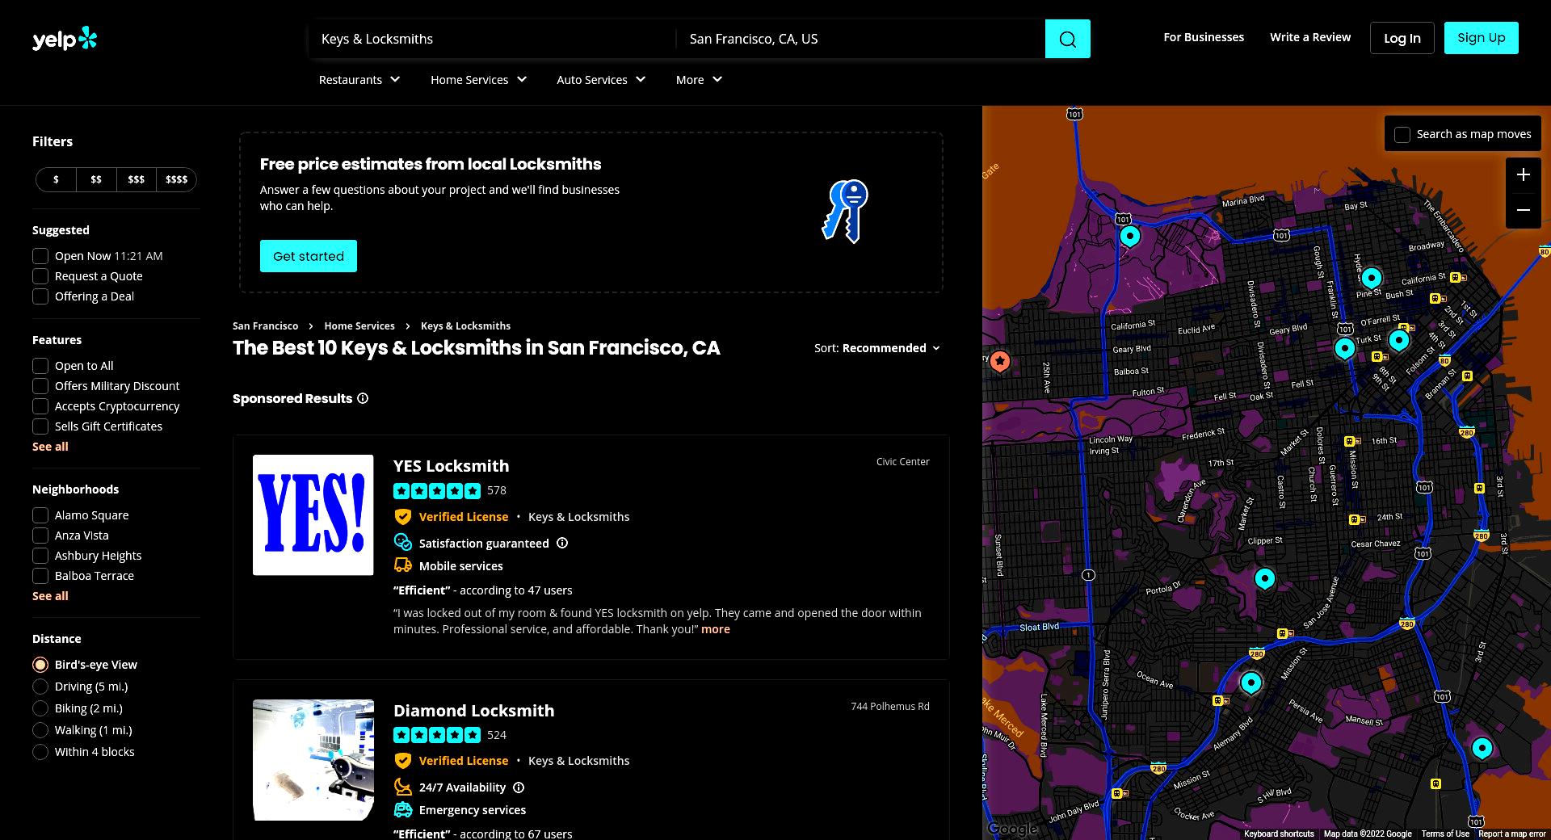This screenshot has height=840, width=1551.
Task: Check Accepts Cryptocurrency filter
Action: tap(40, 406)
